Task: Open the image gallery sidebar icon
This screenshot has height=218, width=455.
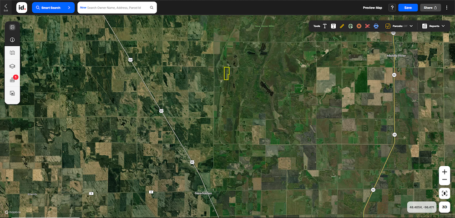Action: pyautogui.click(x=12, y=93)
